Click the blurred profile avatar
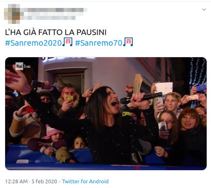The image size is (211, 188). click(12, 14)
